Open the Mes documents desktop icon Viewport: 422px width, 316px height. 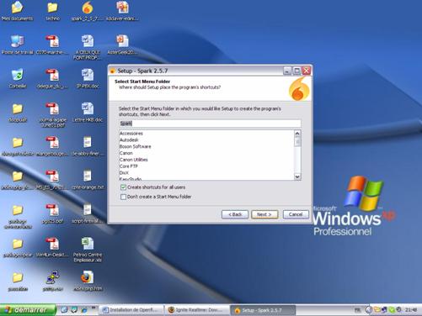(x=17, y=11)
